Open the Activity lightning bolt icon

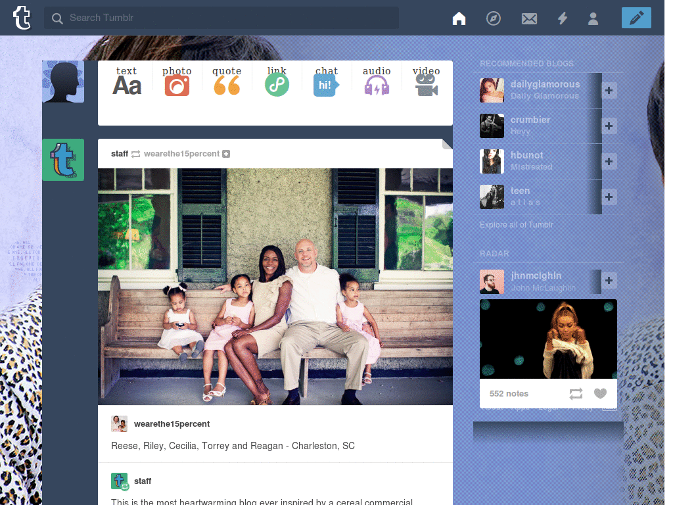[x=563, y=18]
